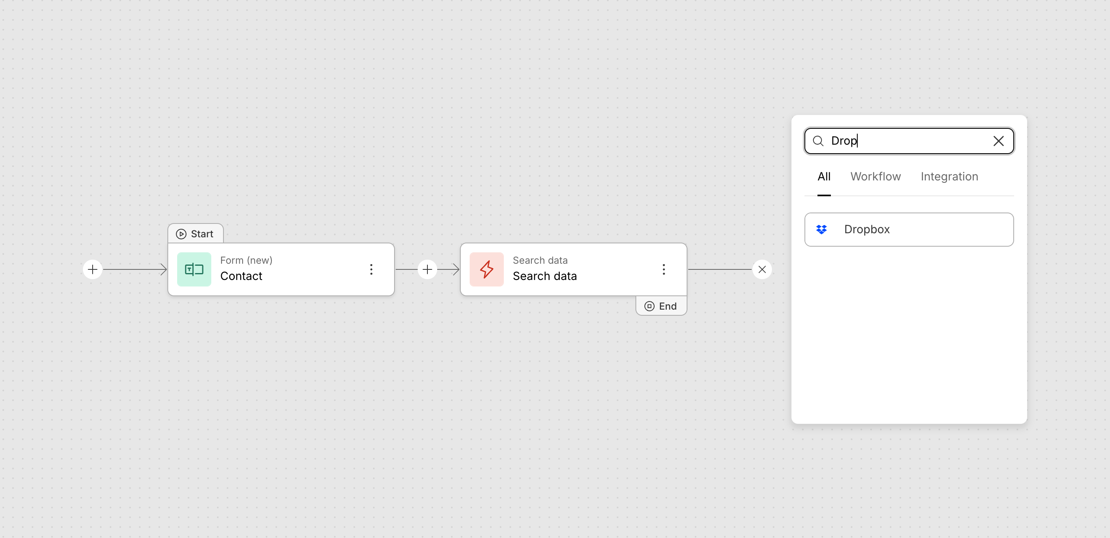Click the plus button between Contact and Search data
This screenshot has height=538, width=1110.
pos(427,269)
